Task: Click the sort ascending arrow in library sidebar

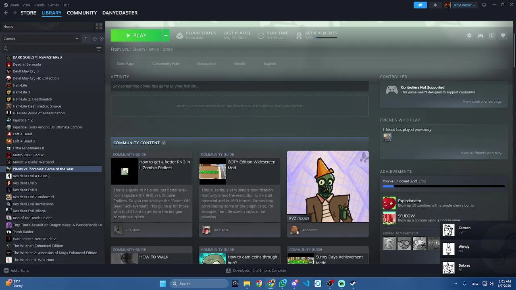Action: tap(86, 39)
